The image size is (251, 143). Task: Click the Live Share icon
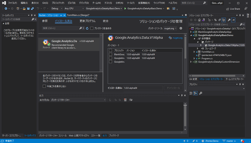click(227, 9)
